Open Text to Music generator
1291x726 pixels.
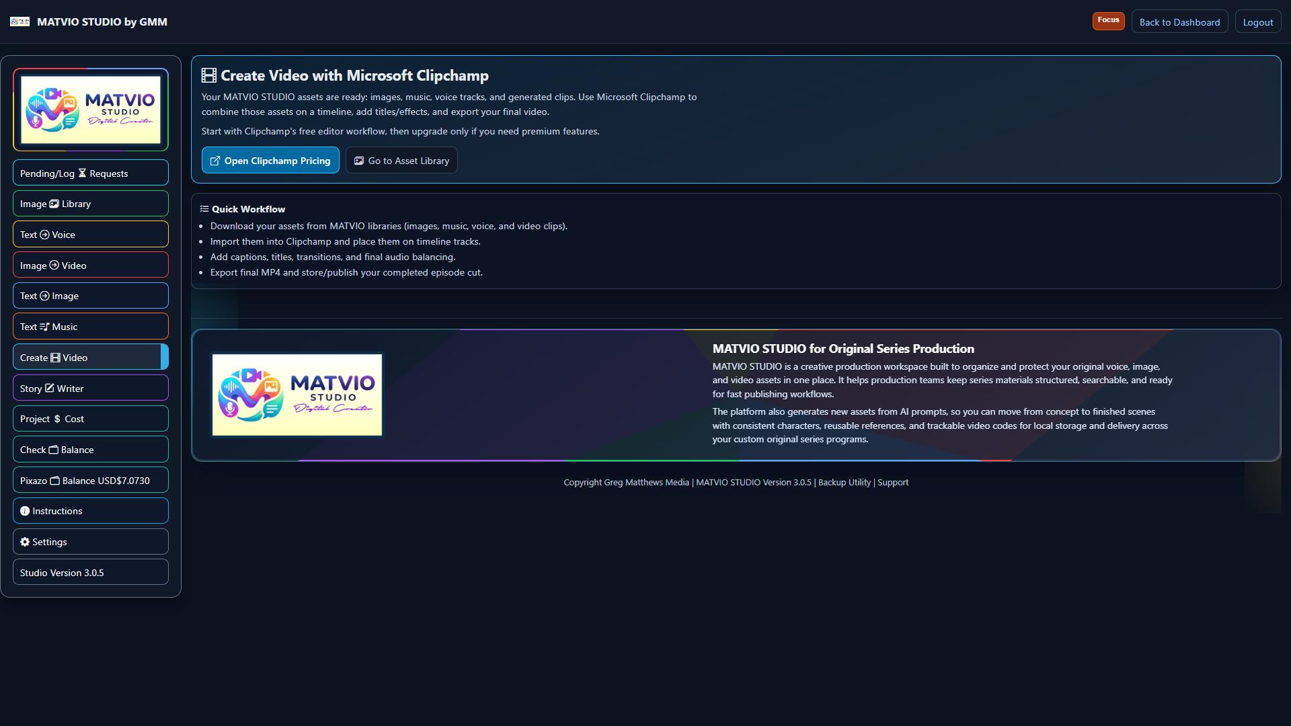pyautogui.click(x=91, y=326)
